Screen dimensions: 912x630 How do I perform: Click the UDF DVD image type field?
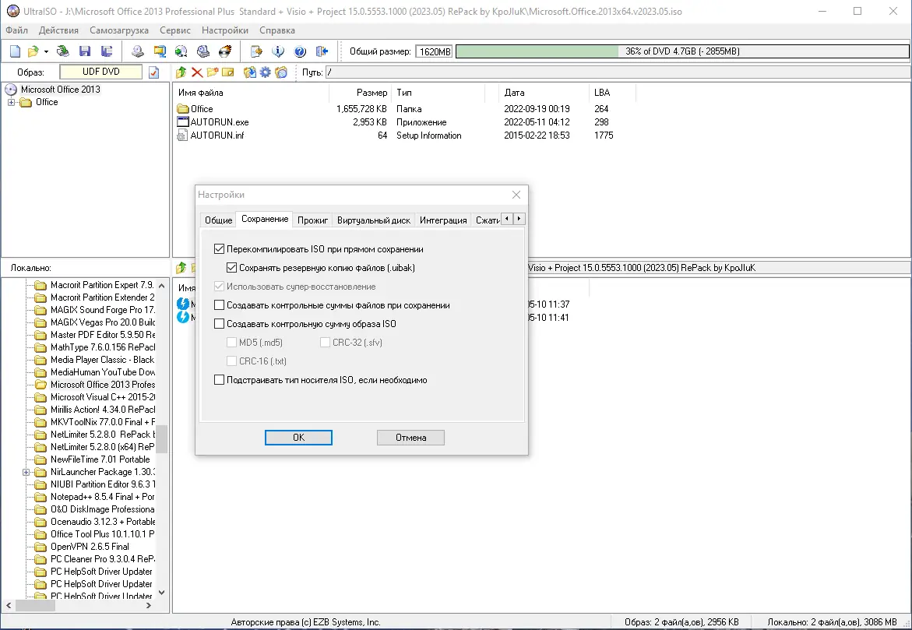101,72
